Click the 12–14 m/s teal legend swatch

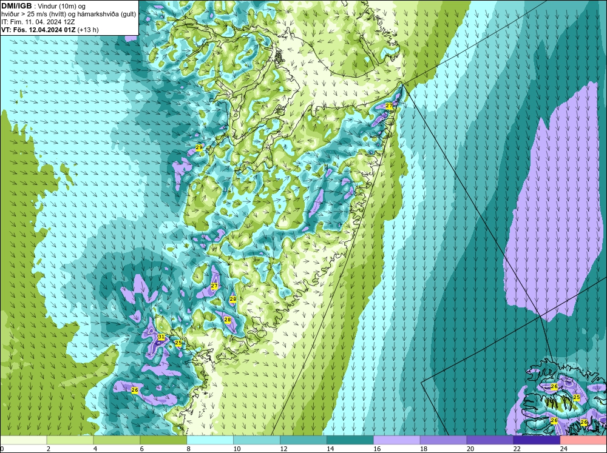click(303, 440)
